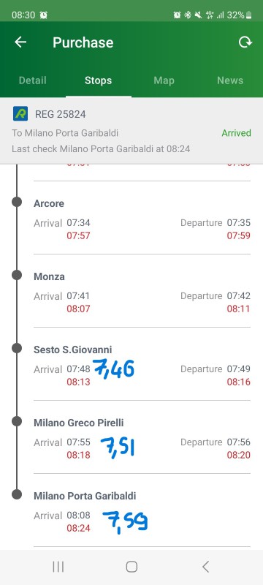Tap the green R regional train logo

tap(20, 113)
